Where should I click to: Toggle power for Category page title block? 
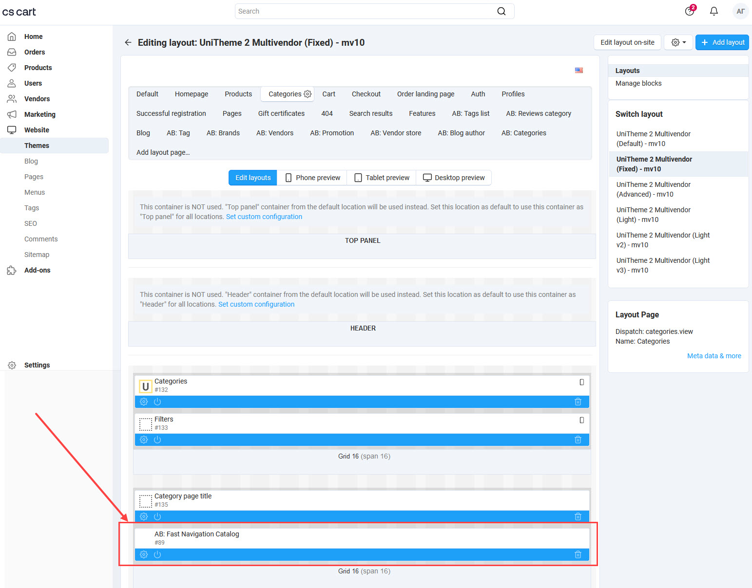click(157, 516)
